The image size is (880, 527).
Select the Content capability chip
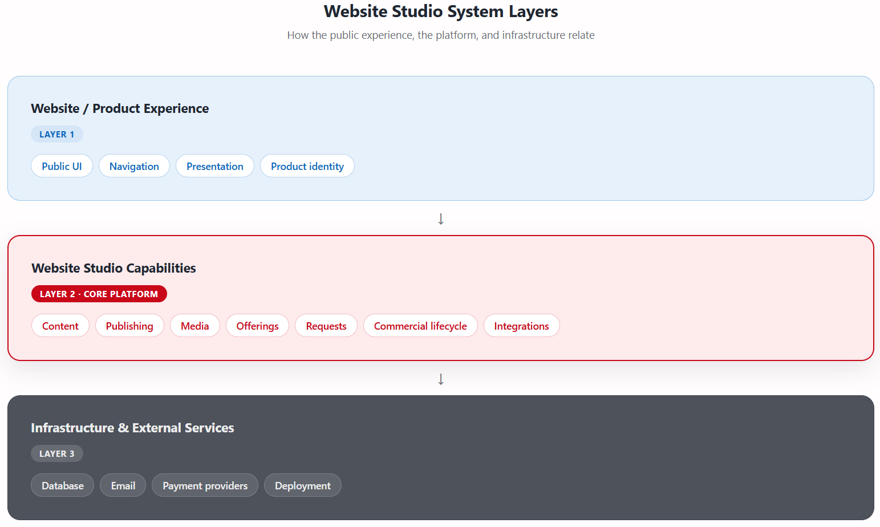(x=60, y=326)
